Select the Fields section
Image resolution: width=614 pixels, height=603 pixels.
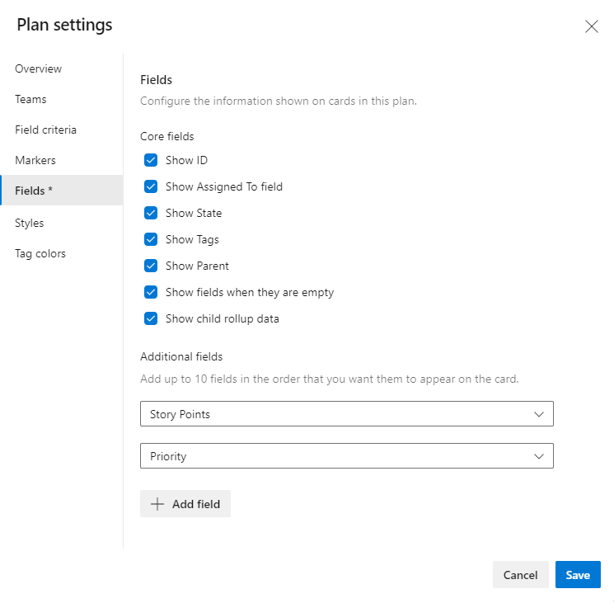pyautogui.click(x=62, y=191)
